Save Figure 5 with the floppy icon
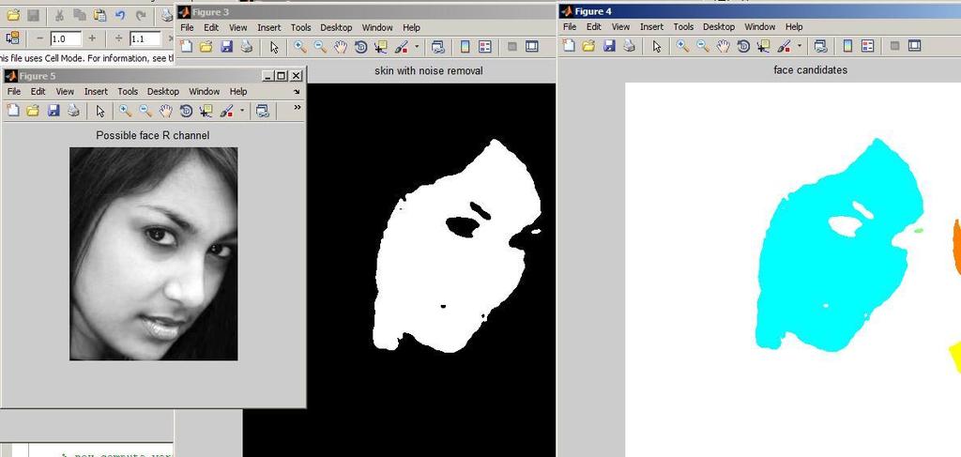 53,111
